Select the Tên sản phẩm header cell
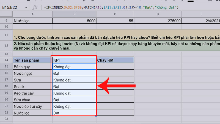 pyautogui.click(x=32, y=60)
